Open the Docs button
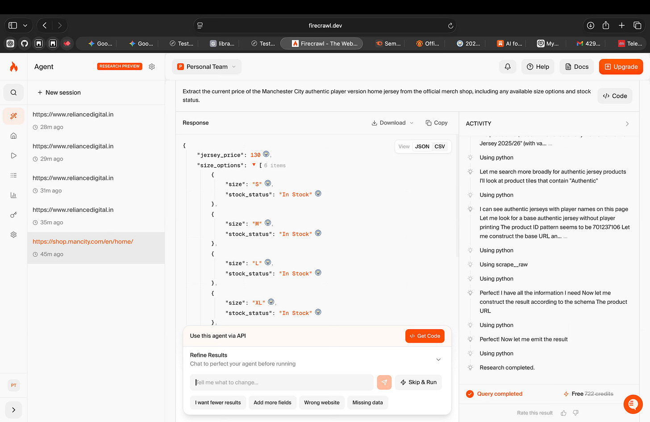 pos(577,66)
